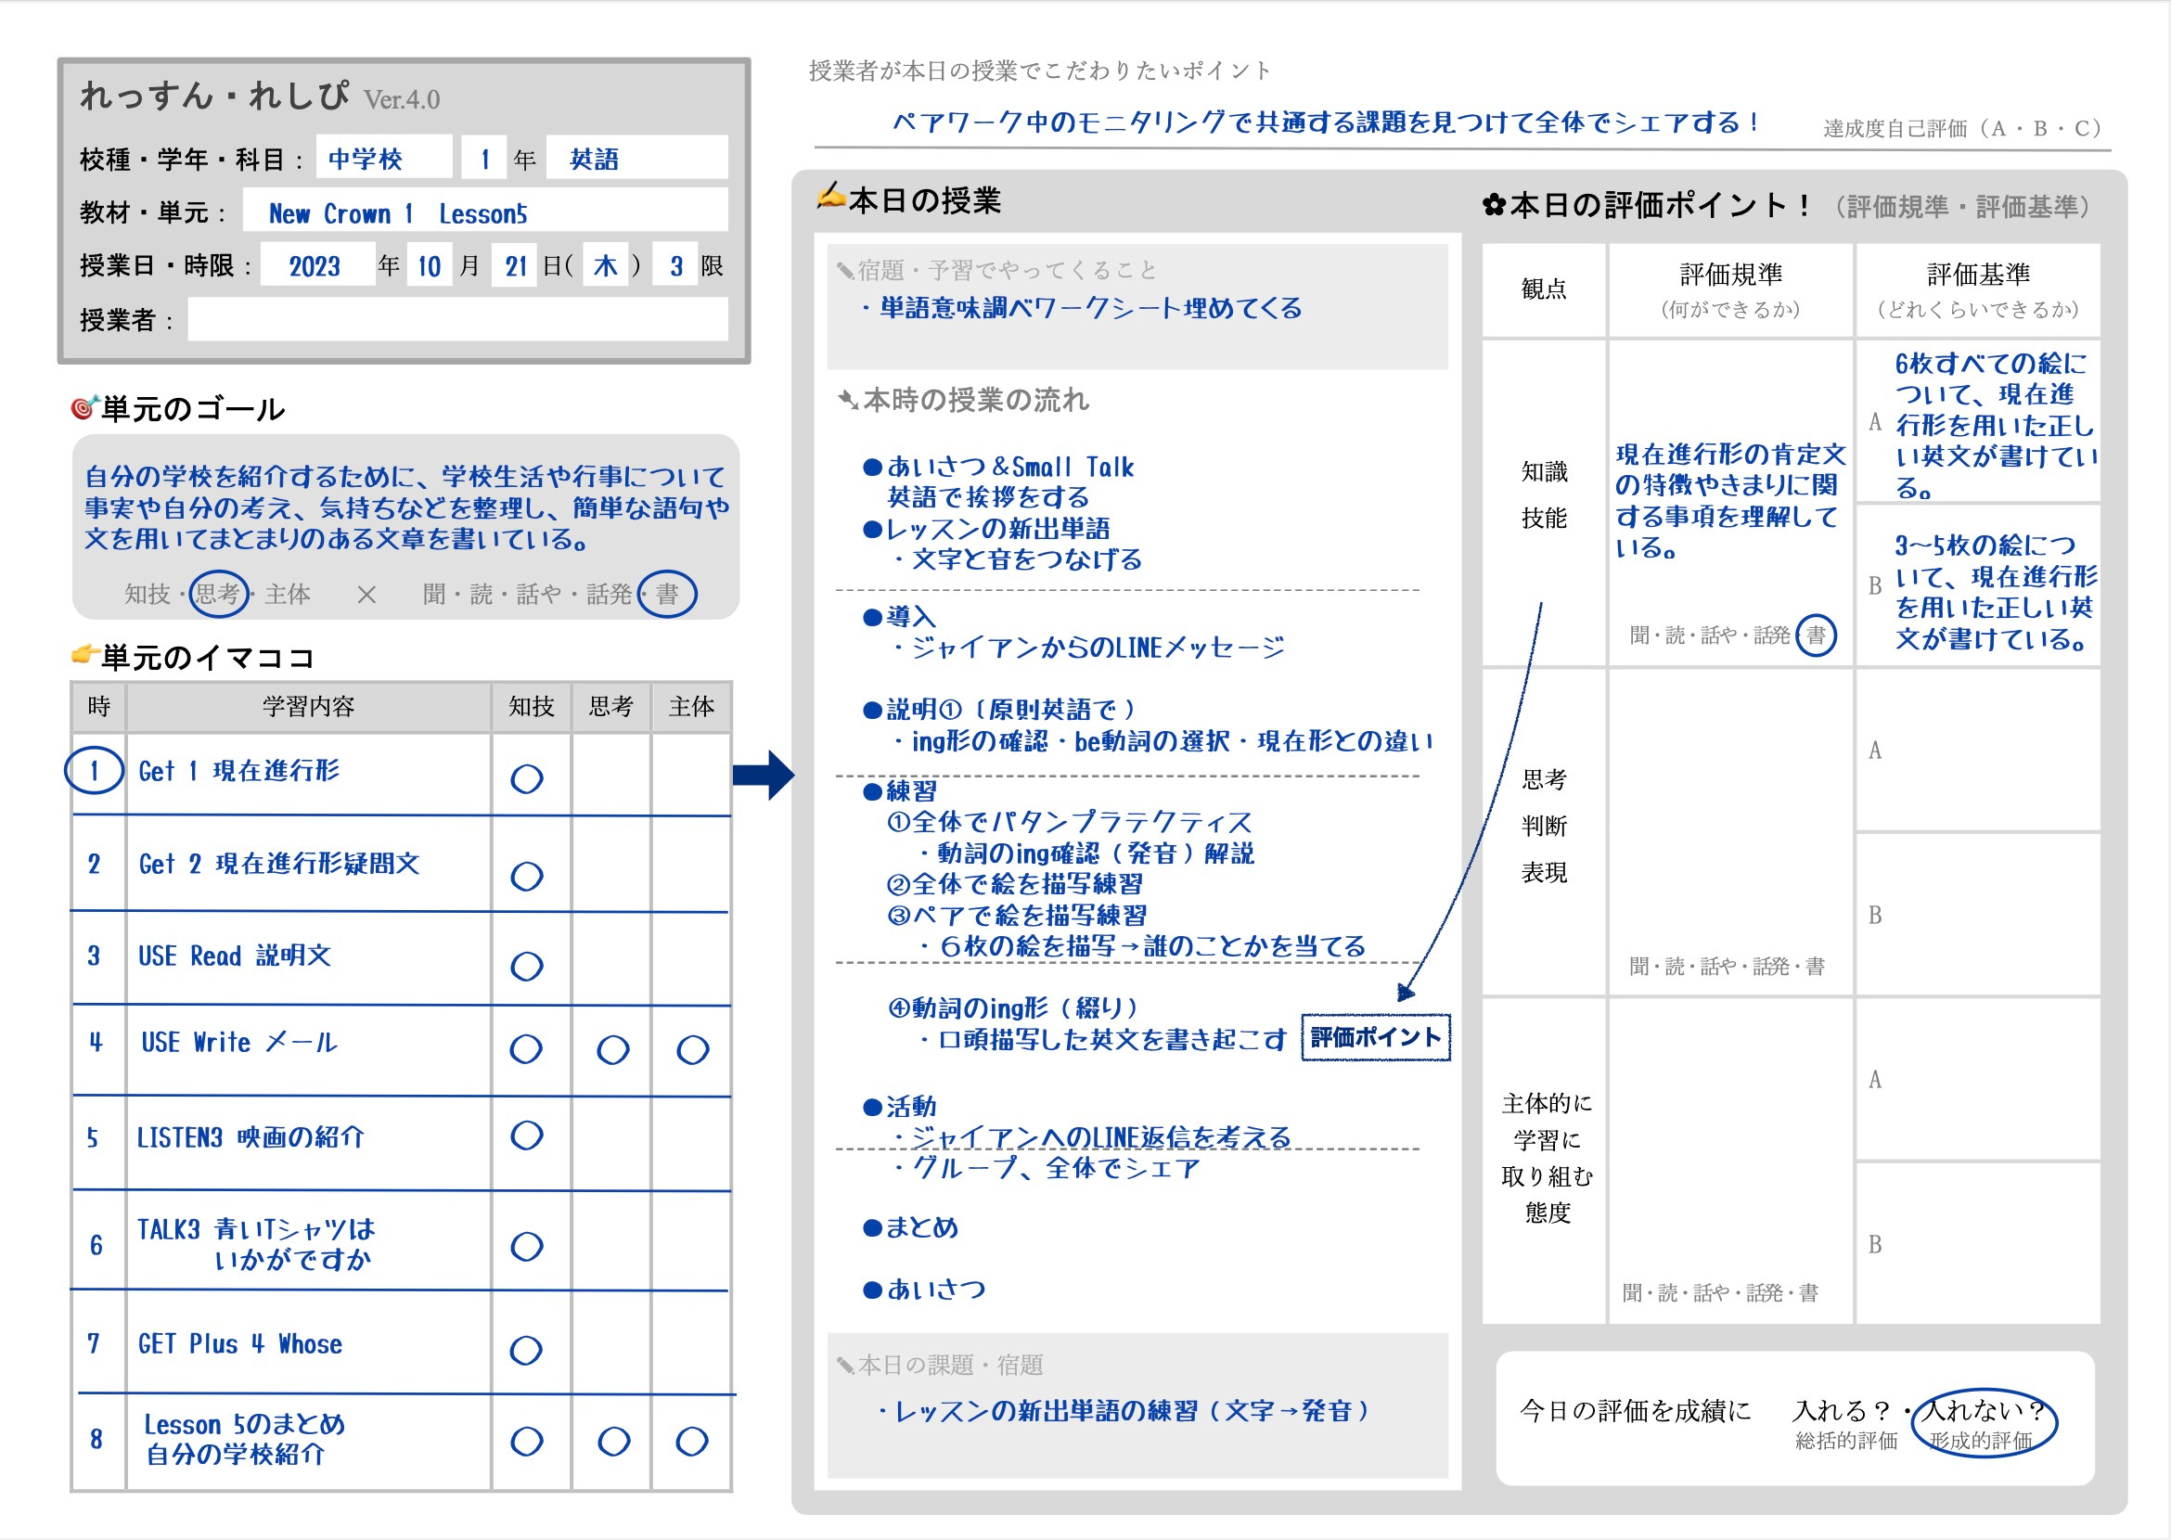Click the A criterion text 6枚すべての絵に
Screen dimensions: 2171x1540
pos(1995,425)
